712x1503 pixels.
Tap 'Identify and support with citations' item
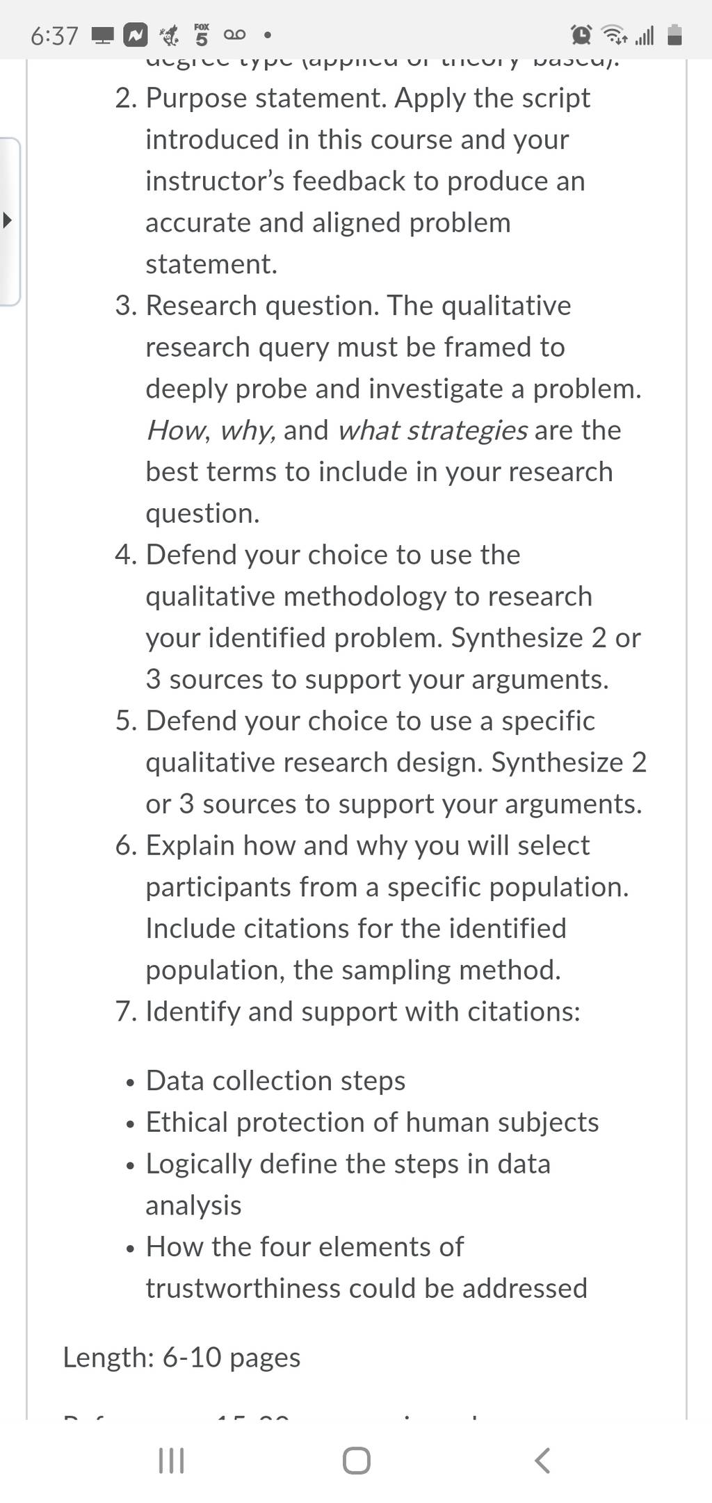pos(348,1012)
